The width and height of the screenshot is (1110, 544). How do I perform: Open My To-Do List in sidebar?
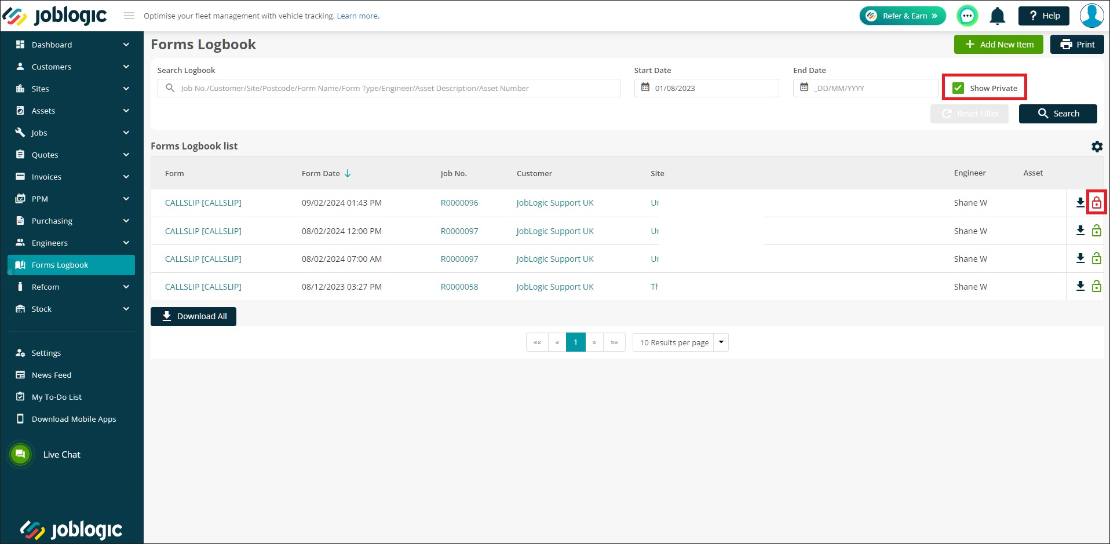pyautogui.click(x=56, y=397)
